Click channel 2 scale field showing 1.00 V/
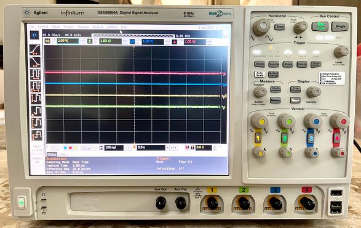This screenshot has height=228, width=361. click(110, 41)
